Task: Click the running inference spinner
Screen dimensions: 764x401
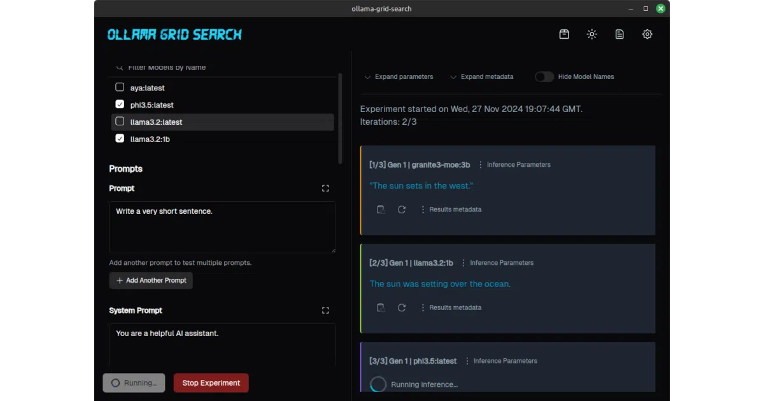Action: click(378, 384)
